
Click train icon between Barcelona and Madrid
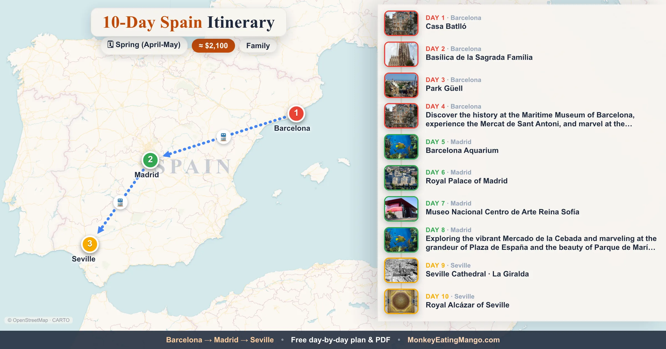tap(223, 137)
